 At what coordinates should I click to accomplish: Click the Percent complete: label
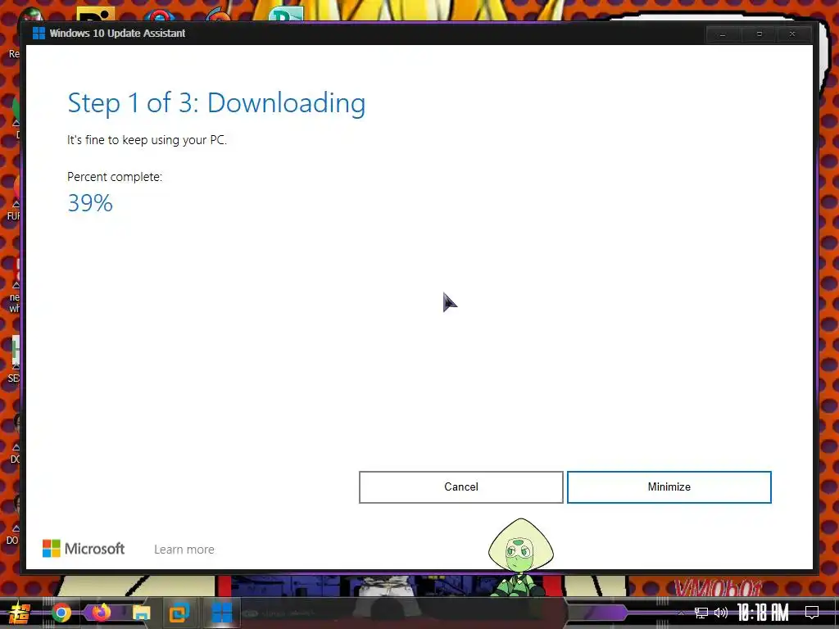tap(115, 177)
